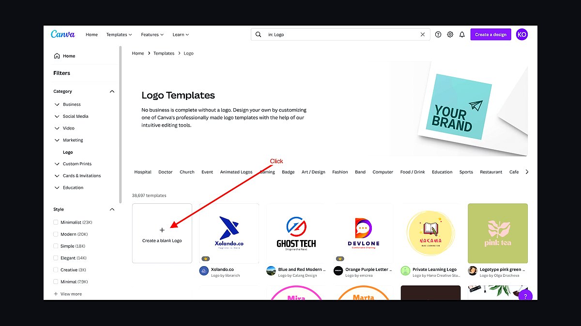Open the Learn dropdown in header
Screen dimensions: 581x326
pyautogui.click(x=181, y=35)
